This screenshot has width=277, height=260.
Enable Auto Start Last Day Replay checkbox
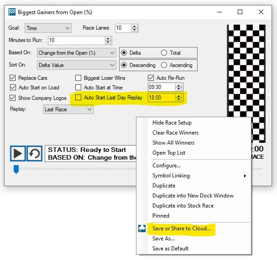78,98
